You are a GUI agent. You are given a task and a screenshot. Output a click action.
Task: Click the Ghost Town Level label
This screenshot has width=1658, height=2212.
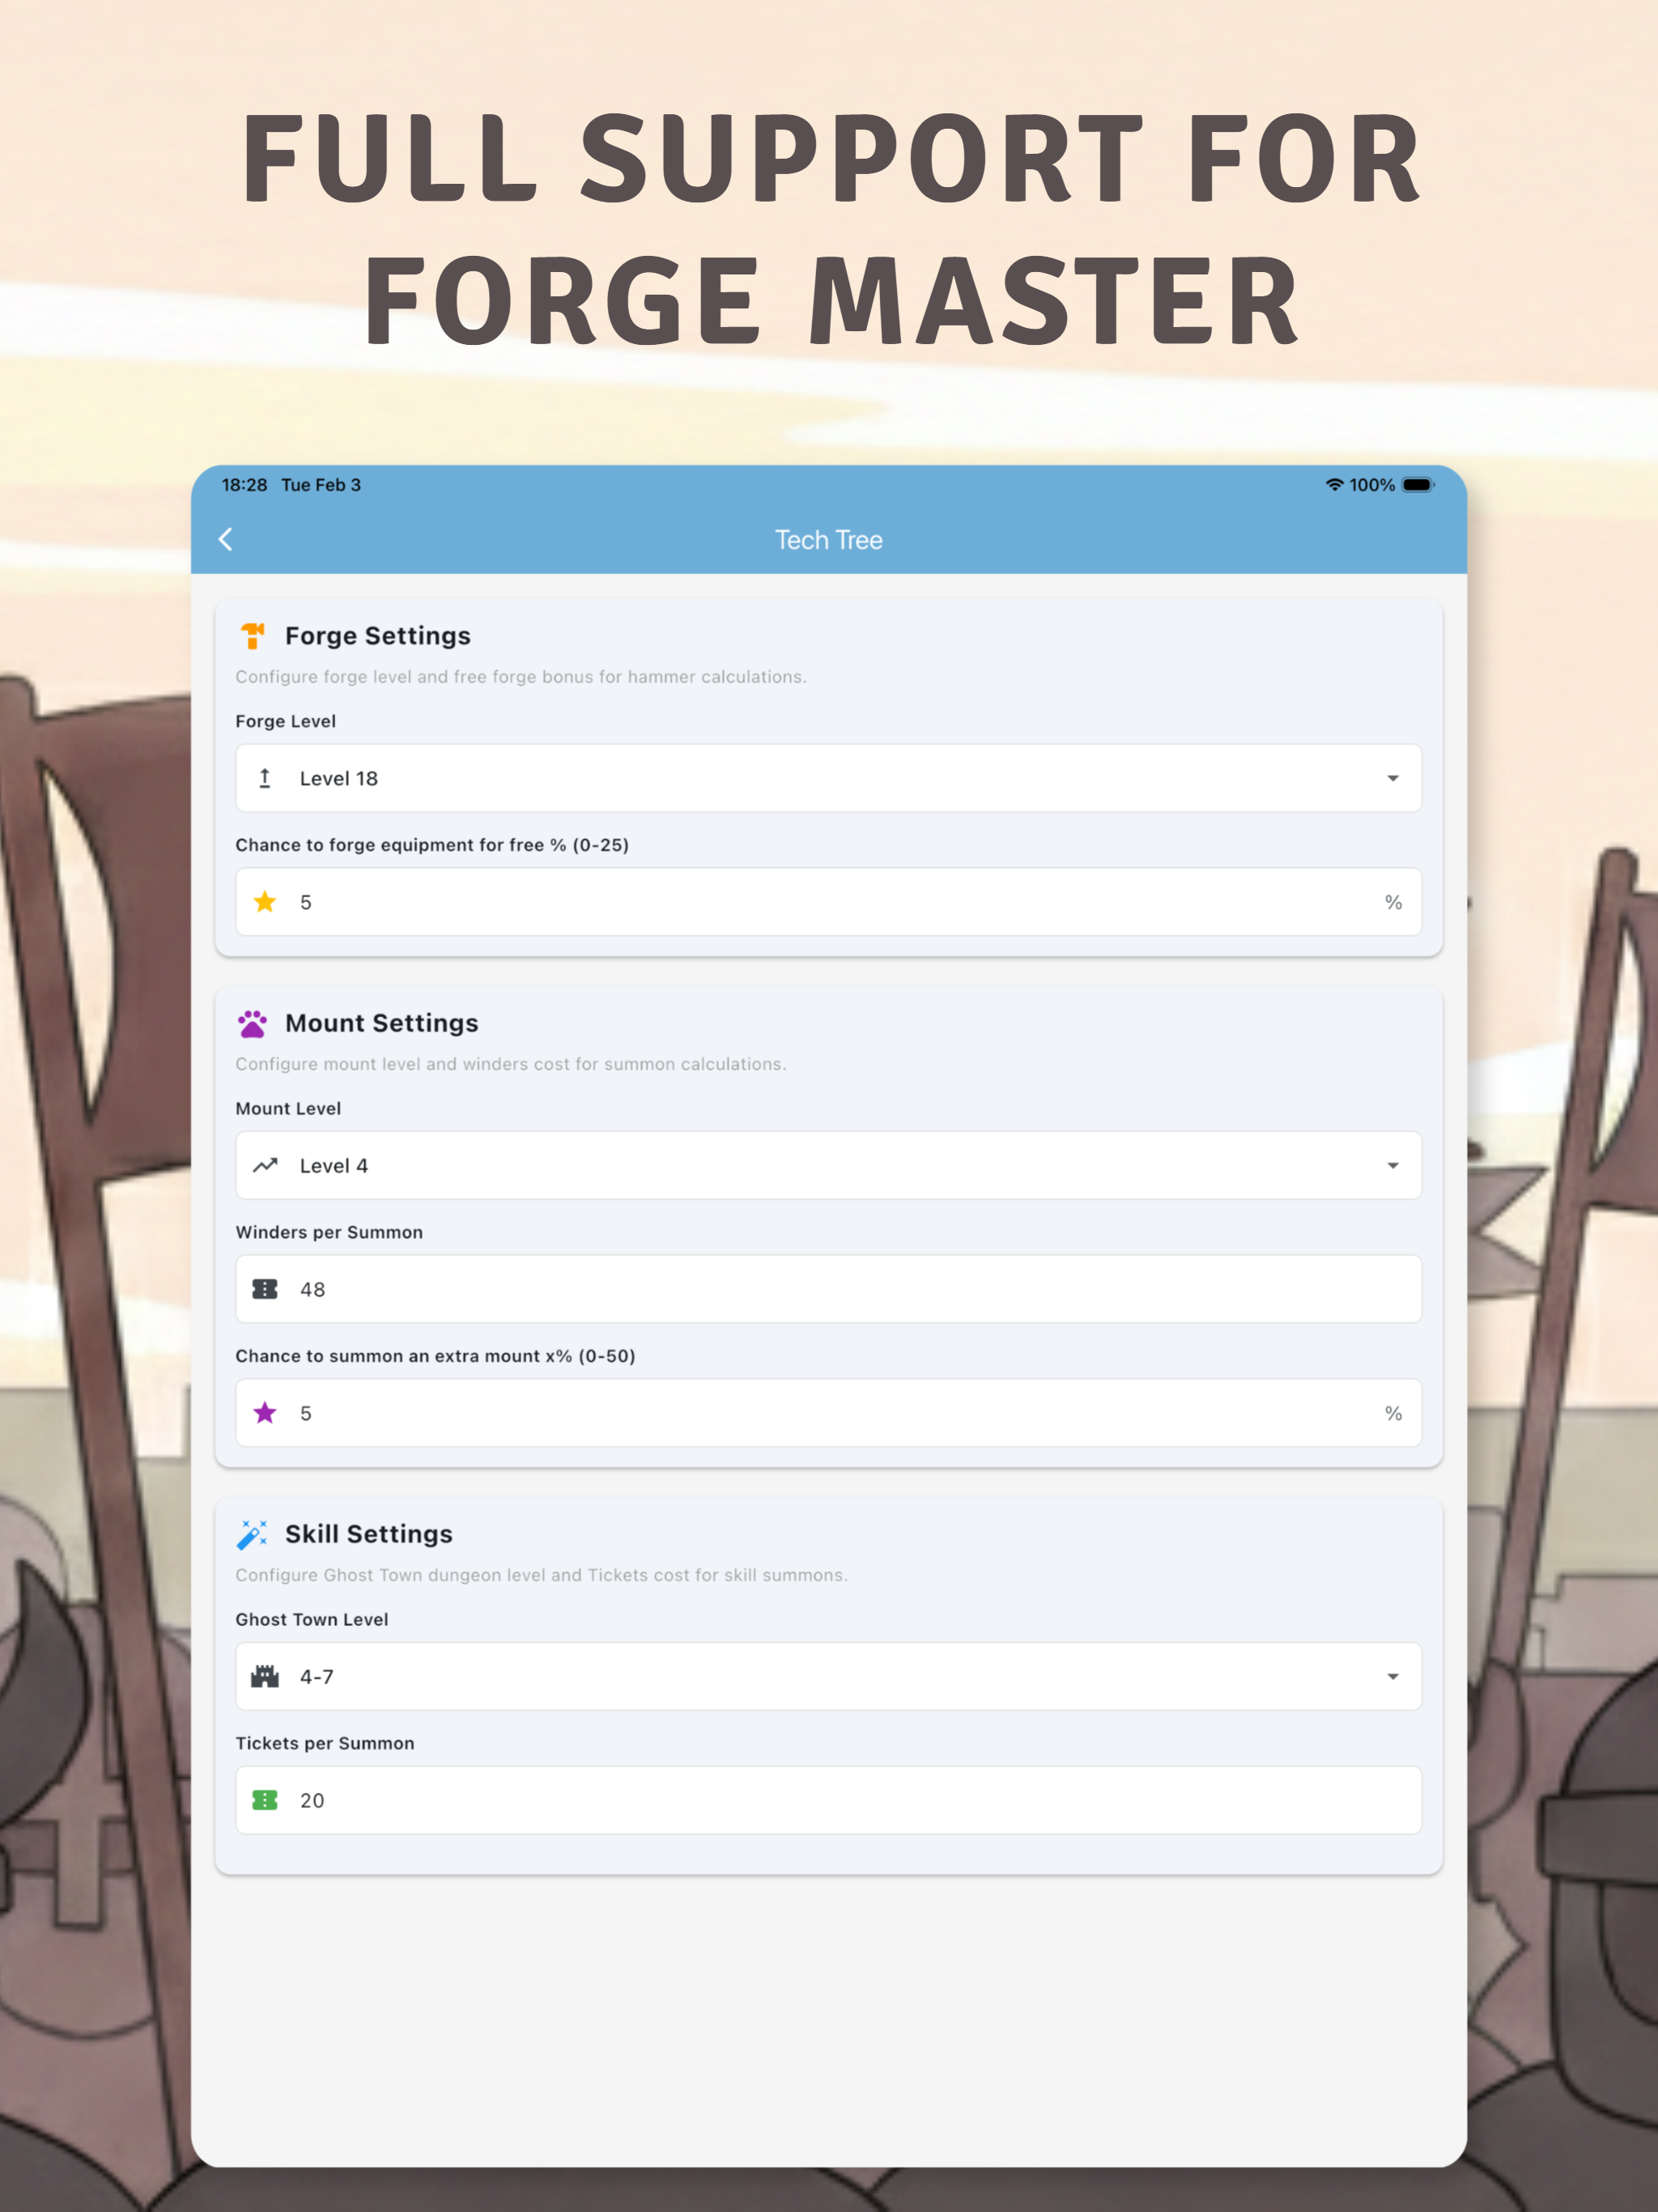(x=312, y=1619)
